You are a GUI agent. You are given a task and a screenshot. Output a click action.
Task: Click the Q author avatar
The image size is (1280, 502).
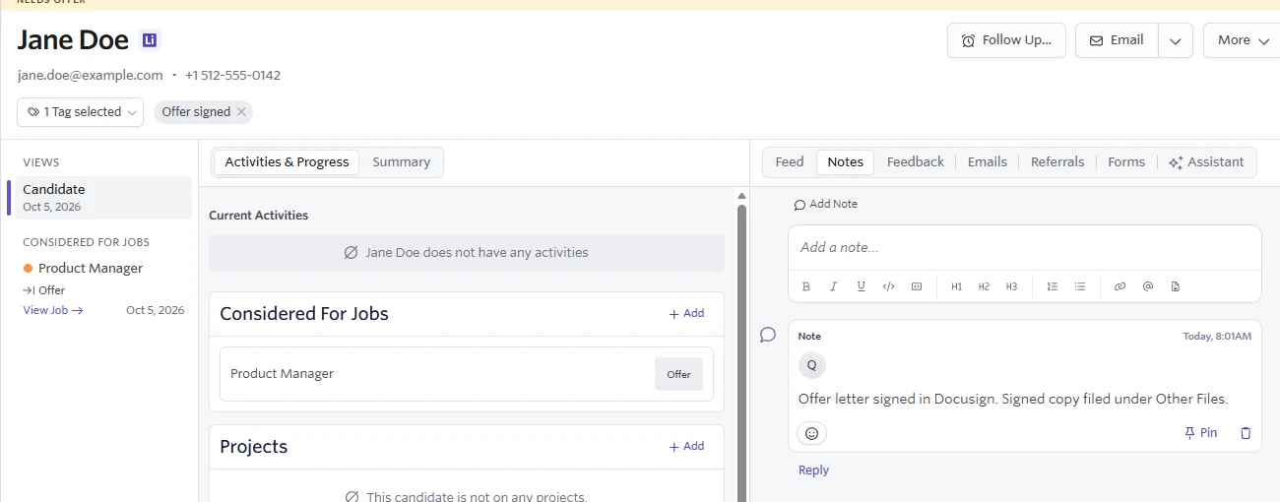click(812, 365)
